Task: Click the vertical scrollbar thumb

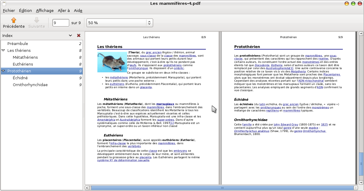Action: tap(361, 165)
